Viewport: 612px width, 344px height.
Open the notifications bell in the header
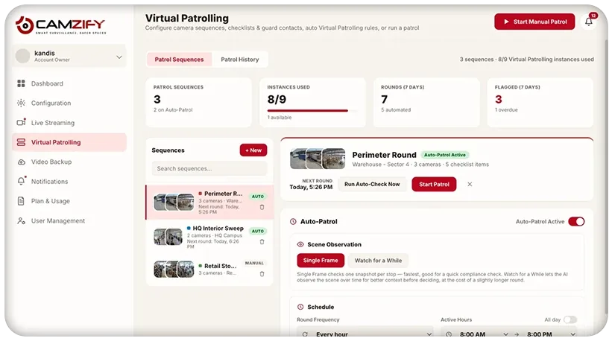pyautogui.click(x=589, y=22)
